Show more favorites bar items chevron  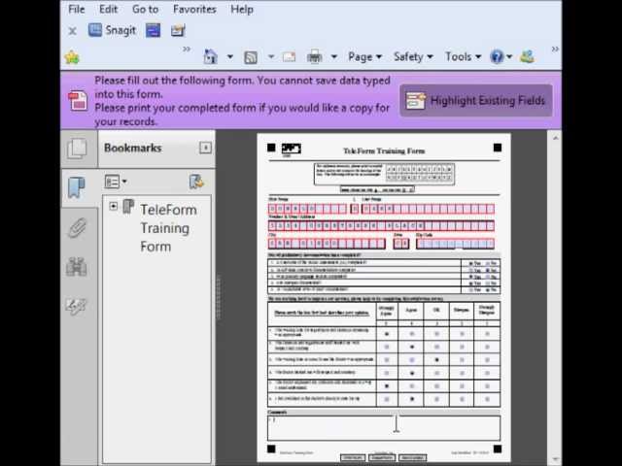tap(187, 50)
